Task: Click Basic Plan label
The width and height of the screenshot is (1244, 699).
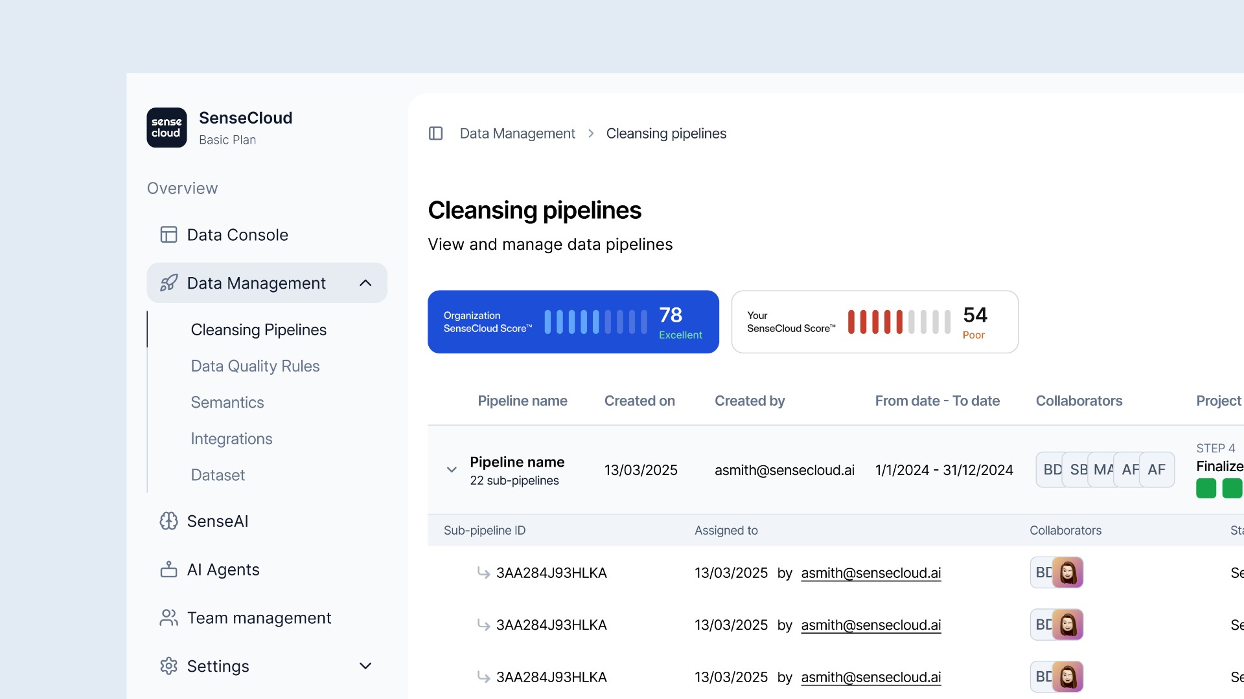Action: pos(227,140)
